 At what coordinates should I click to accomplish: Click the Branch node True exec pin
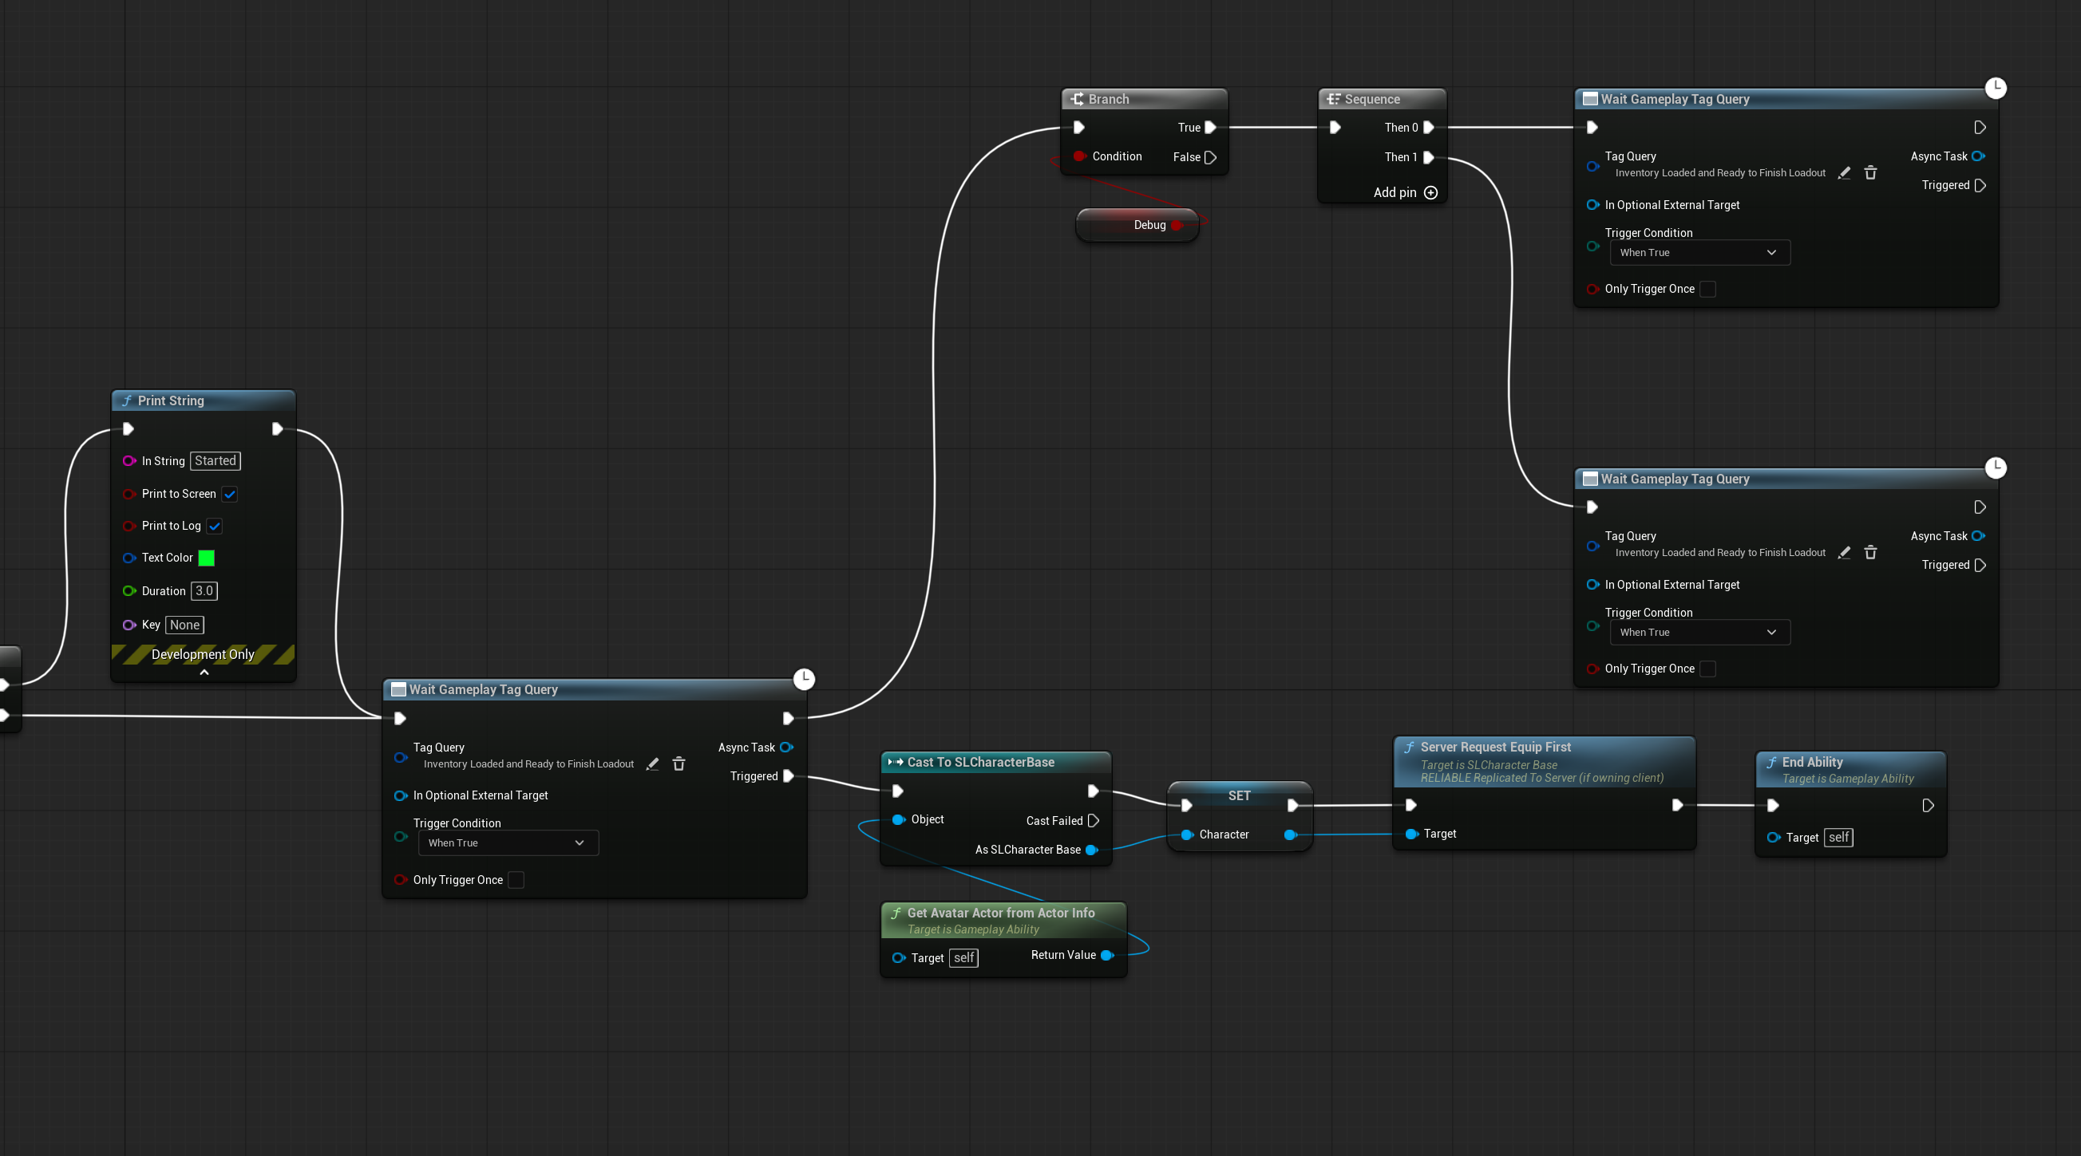click(x=1210, y=128)
